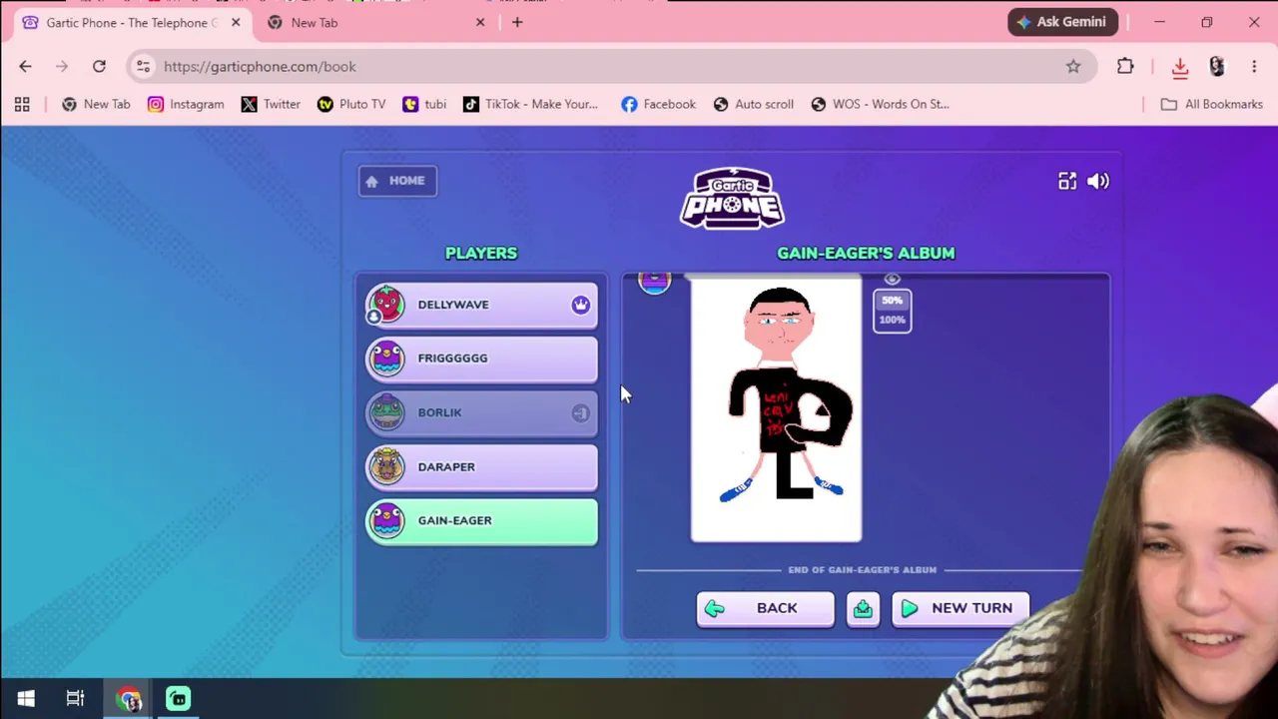Switch to the Gartic Phone browser tab
The height and width of the screenshot is (719, 1278).
(x=130, y=23)
